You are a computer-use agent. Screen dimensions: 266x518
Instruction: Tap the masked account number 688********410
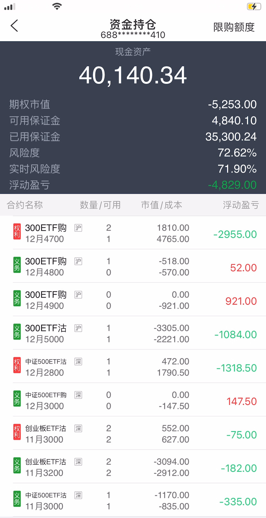(x=133, y=35)
